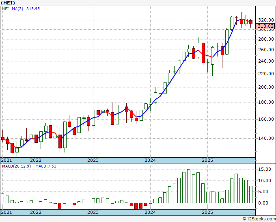Click 2021 on the price chart timeline
276x222 pixels.
coord(6,160)
